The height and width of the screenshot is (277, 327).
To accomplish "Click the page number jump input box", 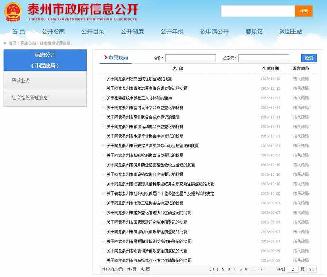I will (x=293, y=269).
